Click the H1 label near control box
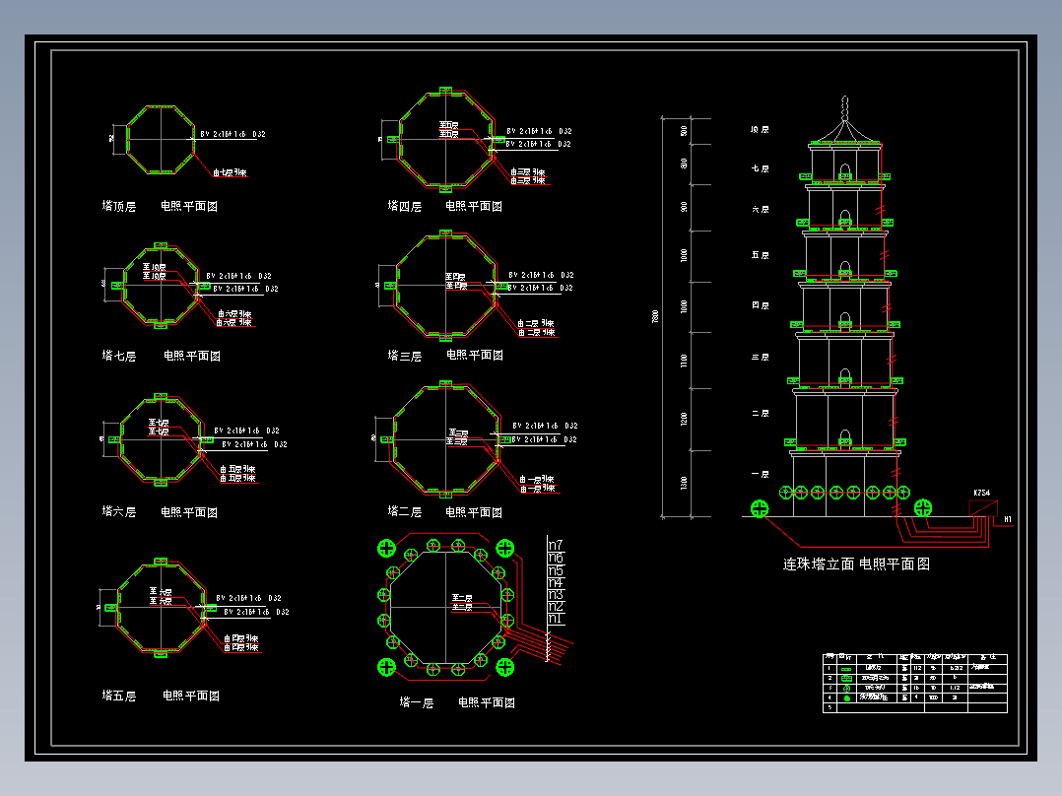Image resolution: width=1062 pixels, height=796 pixels. pyautogui.click(x=1008, y=519)
